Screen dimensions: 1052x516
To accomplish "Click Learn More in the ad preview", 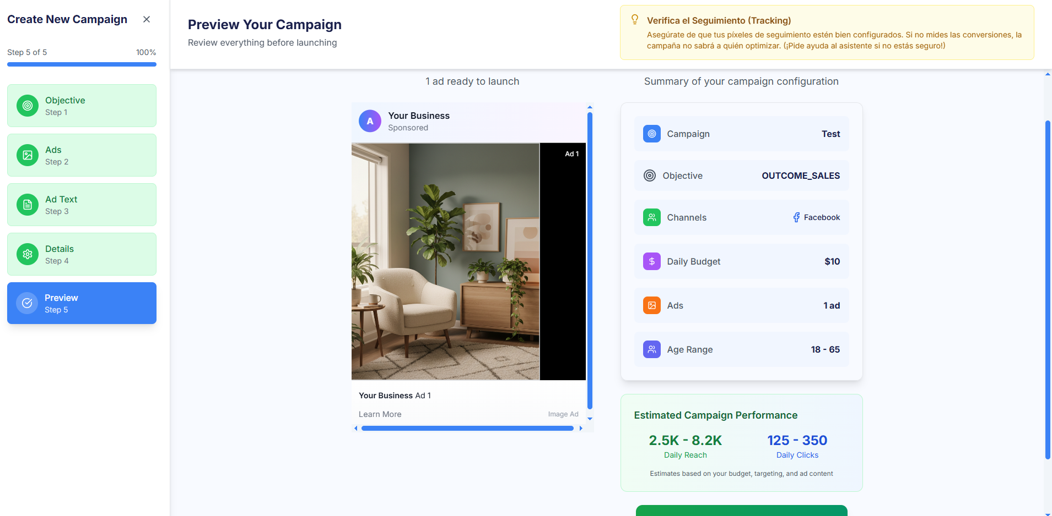I will tap(380, 414).
